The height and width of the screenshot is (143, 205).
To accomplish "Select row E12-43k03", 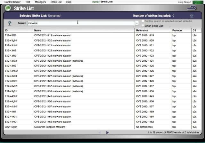I will [102, 76].
